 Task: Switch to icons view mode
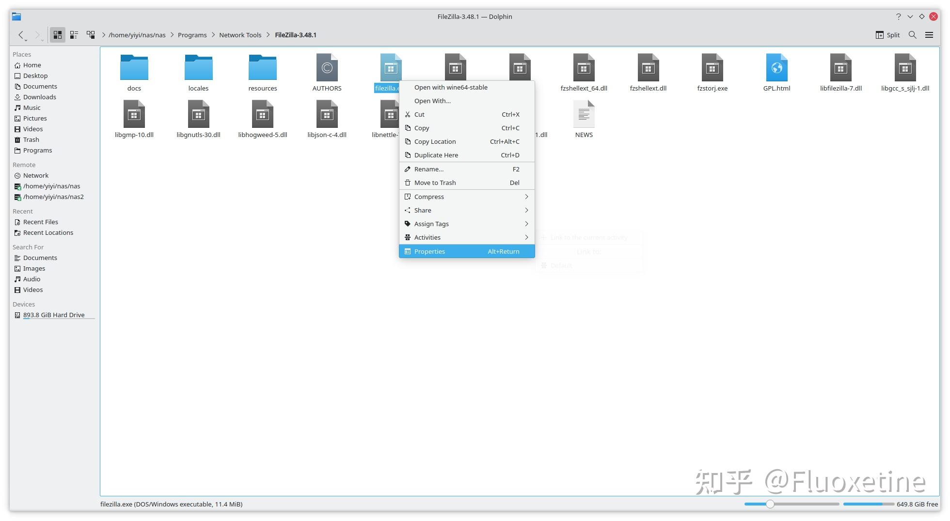[57, 34]
